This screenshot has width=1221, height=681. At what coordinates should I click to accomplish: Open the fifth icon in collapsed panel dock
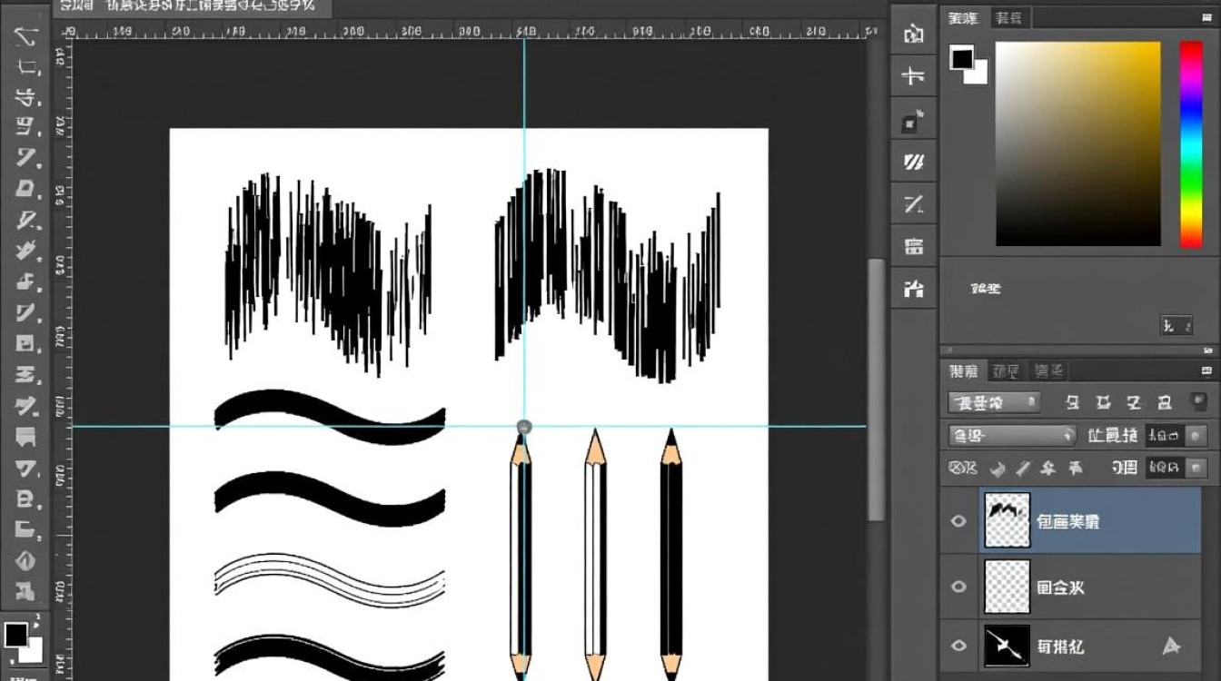914,204
